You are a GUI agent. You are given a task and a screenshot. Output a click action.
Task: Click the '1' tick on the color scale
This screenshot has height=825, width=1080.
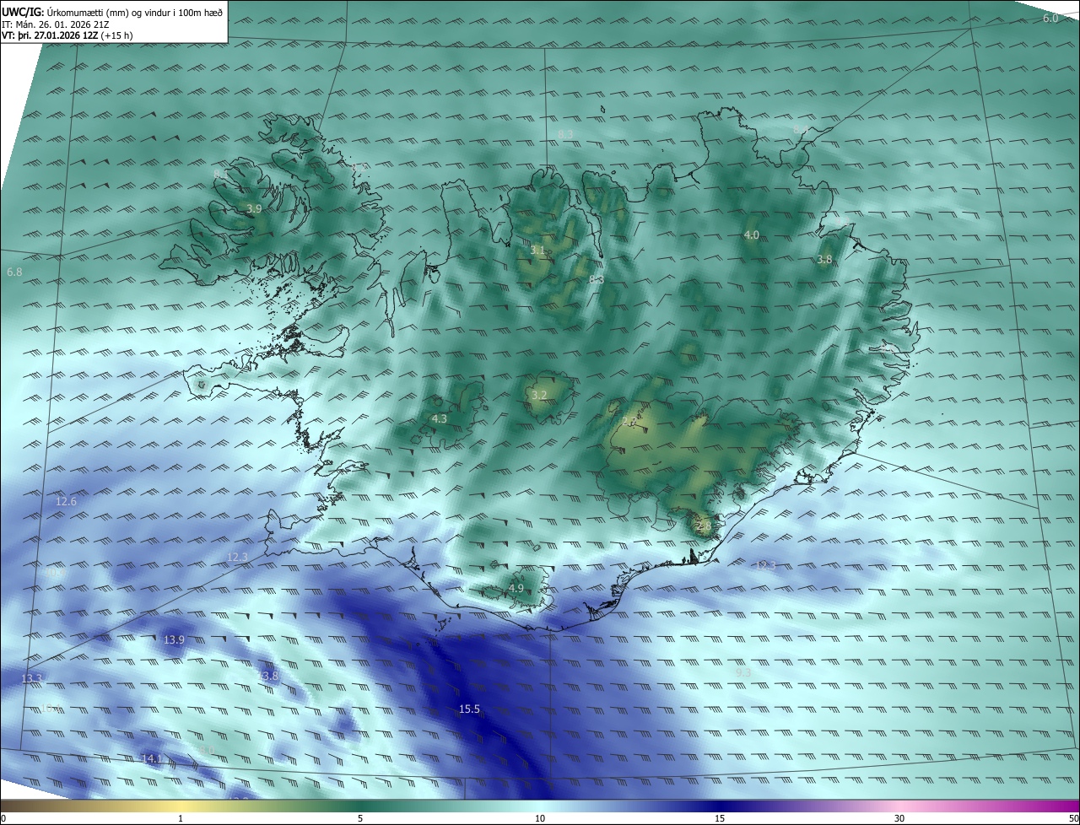(x=181, y=819)
